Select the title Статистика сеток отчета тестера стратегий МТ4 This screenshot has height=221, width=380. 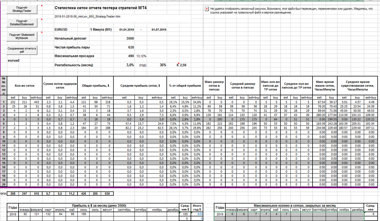click(100, 8)
